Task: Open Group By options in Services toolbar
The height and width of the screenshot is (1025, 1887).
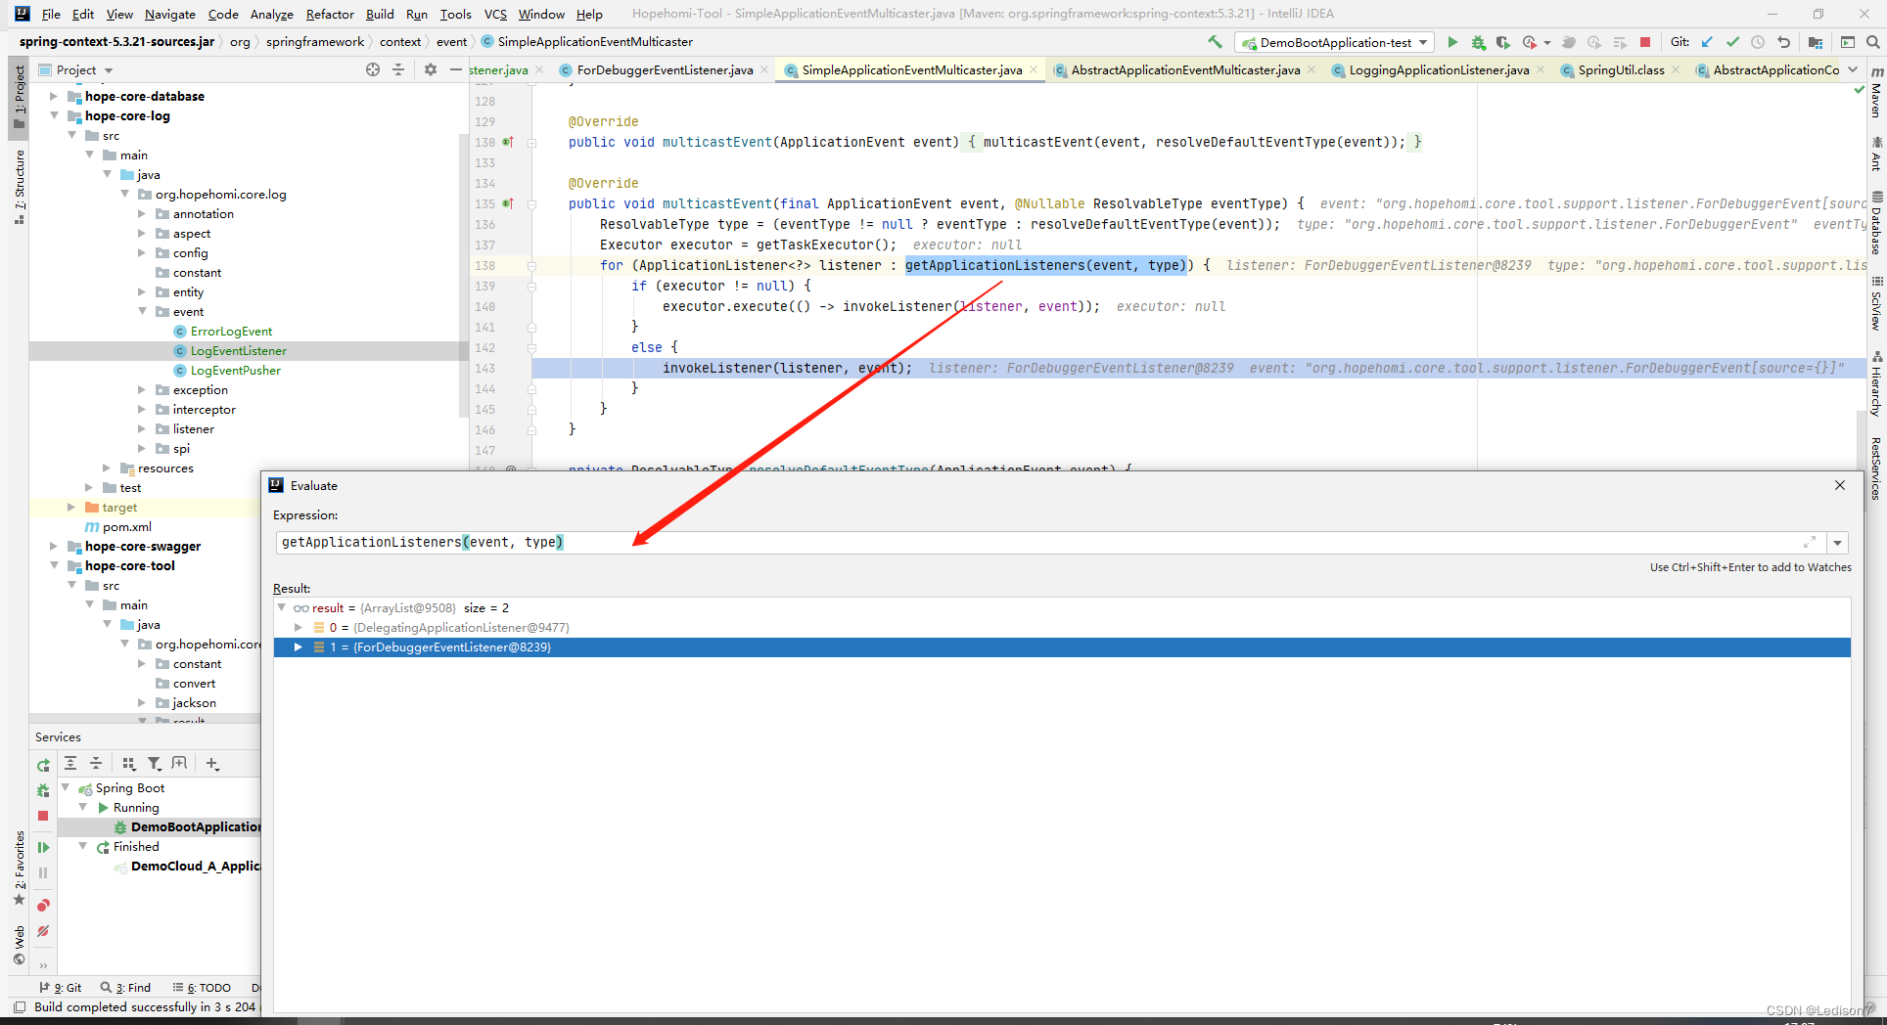Action: (x=129, y=763)
